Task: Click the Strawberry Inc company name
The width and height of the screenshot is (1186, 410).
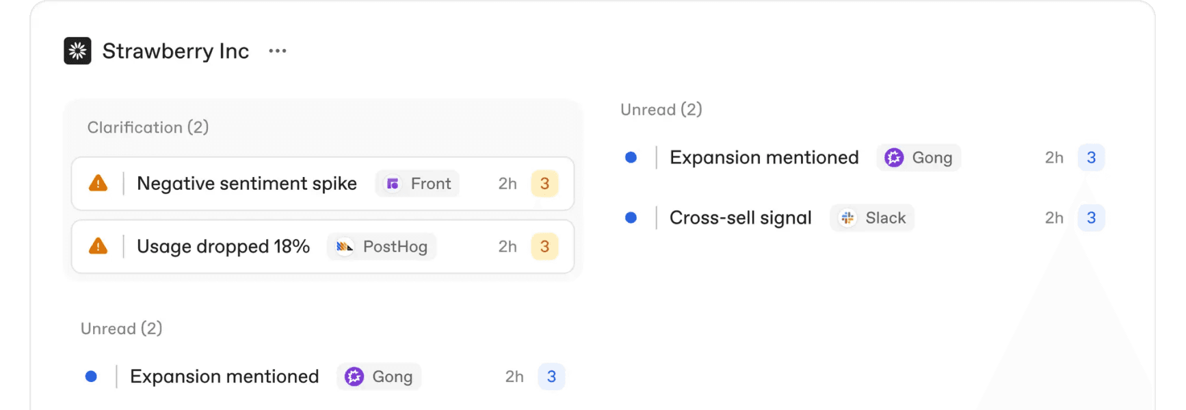Action: (x=176, y=51)
